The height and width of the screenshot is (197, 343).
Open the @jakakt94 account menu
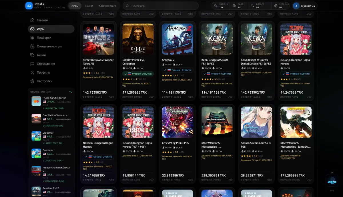305,6
